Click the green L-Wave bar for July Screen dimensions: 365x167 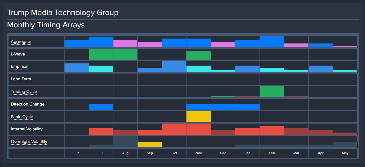pos(101,54)
